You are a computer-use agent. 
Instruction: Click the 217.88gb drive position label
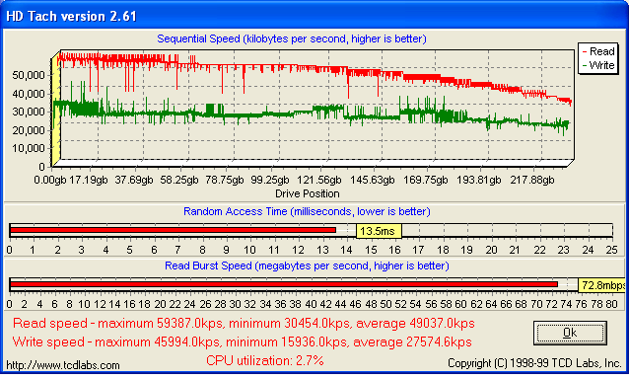coord(532,180)
